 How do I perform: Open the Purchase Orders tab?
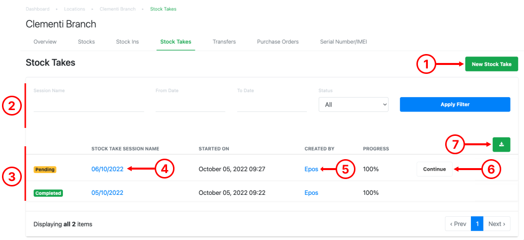tap(278, 42)
